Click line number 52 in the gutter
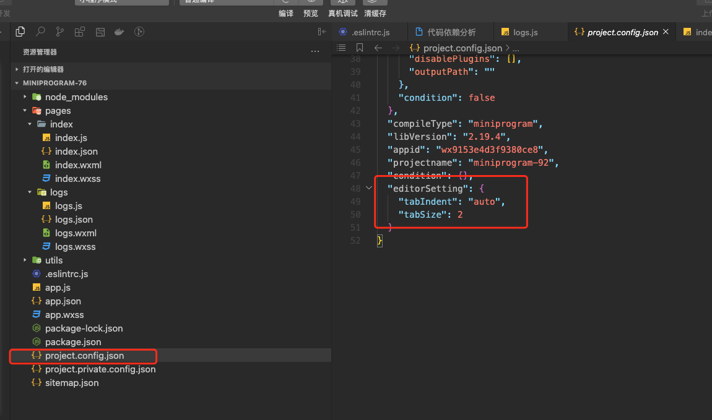Screen dimensions: 712x420 click(355, 241)
